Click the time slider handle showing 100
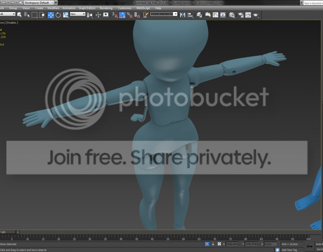323x252 pixels. pyautogui.click(x=8, y=232)
